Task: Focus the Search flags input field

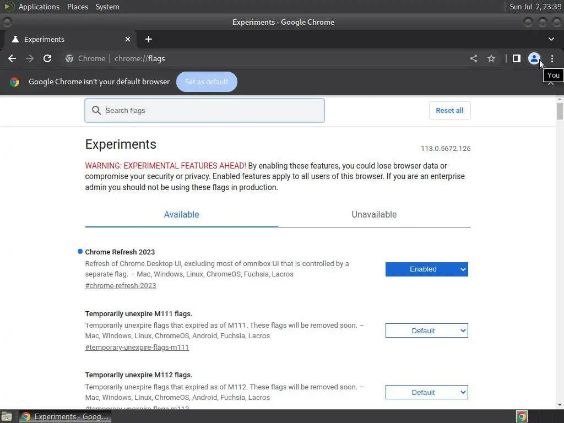Action: click(x=204, y=110)
